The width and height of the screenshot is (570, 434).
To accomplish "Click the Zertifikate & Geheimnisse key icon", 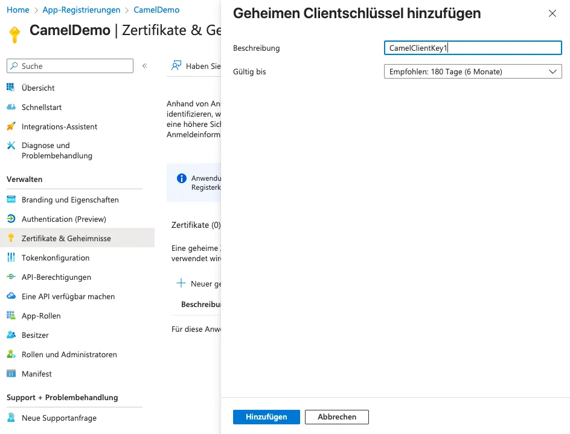I will 11,238.
